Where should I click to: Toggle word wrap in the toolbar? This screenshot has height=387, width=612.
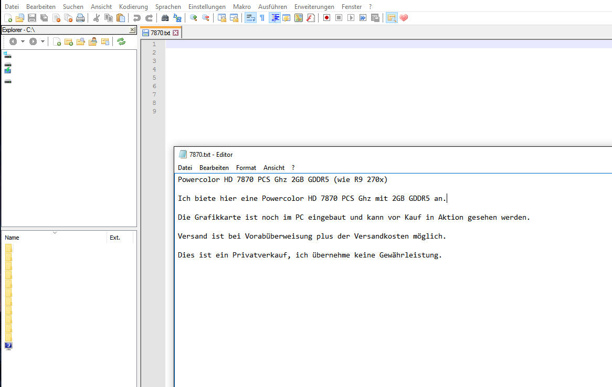(x=250, y=18)
